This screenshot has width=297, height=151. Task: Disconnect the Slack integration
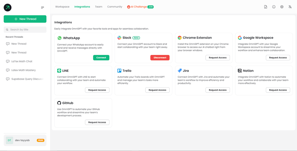tap(160, 58)
